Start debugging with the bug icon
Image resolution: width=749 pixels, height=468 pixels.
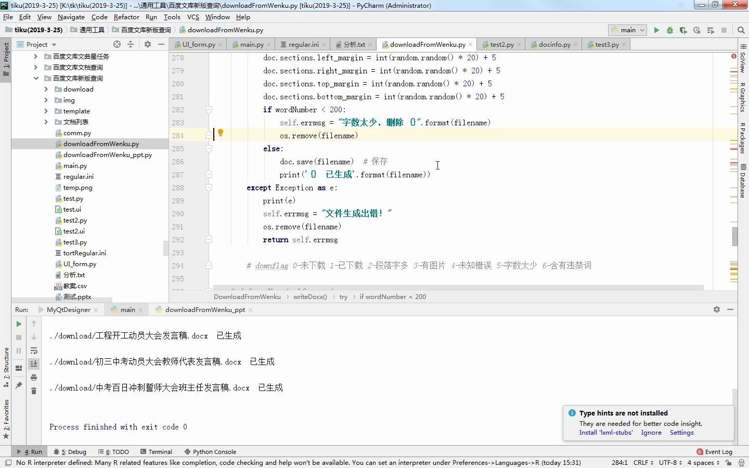point(670,30)
